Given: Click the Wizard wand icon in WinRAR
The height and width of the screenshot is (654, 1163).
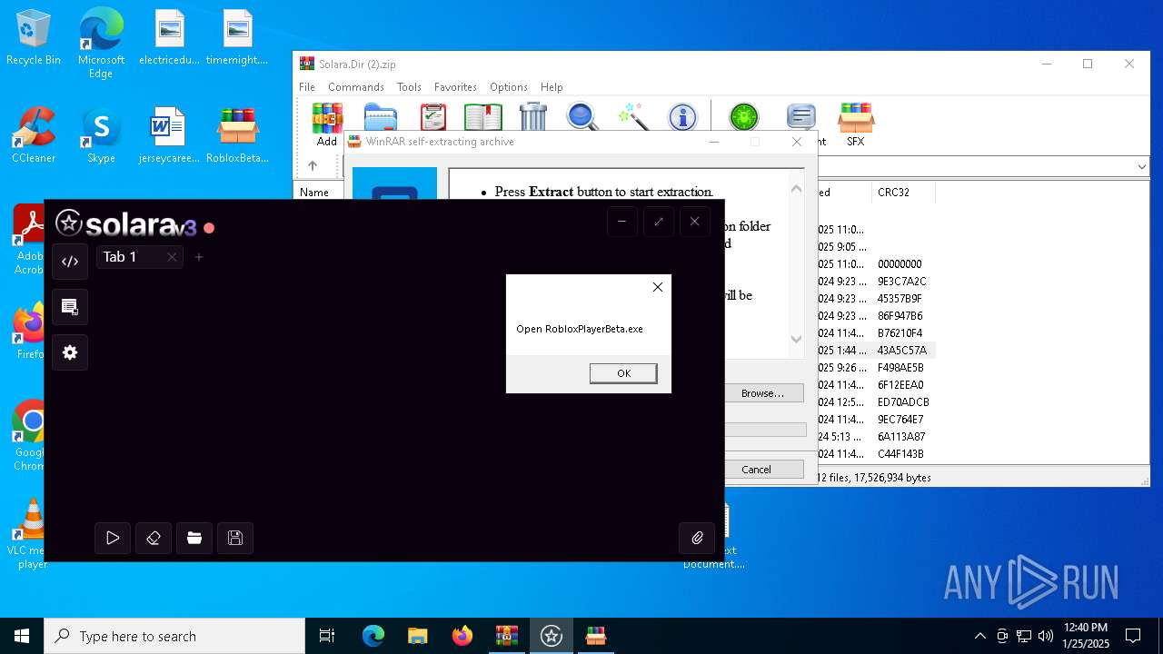Looking at the screenshot, I should (x=632, y=117).
